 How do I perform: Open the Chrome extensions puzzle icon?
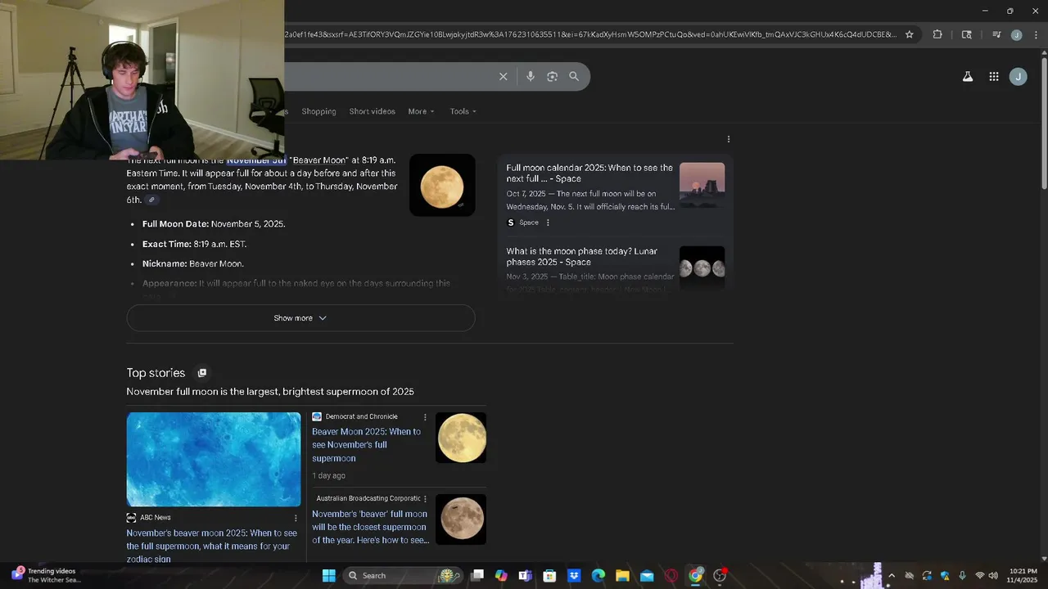pos(937,34)
